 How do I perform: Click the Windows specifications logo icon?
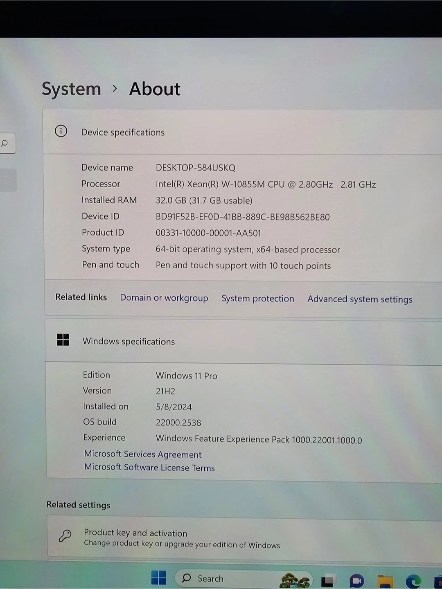pyautogui.click(x=63, y=339)
